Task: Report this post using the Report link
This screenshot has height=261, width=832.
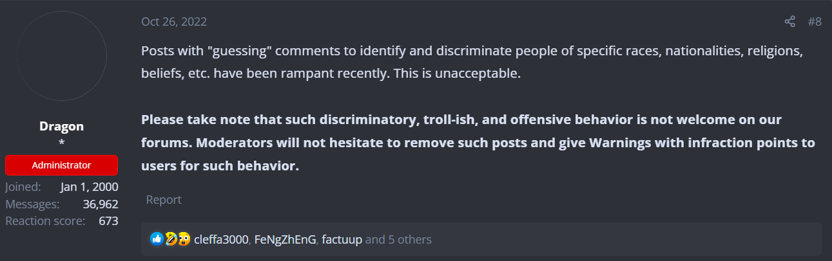Action: (x=164, y=199)
